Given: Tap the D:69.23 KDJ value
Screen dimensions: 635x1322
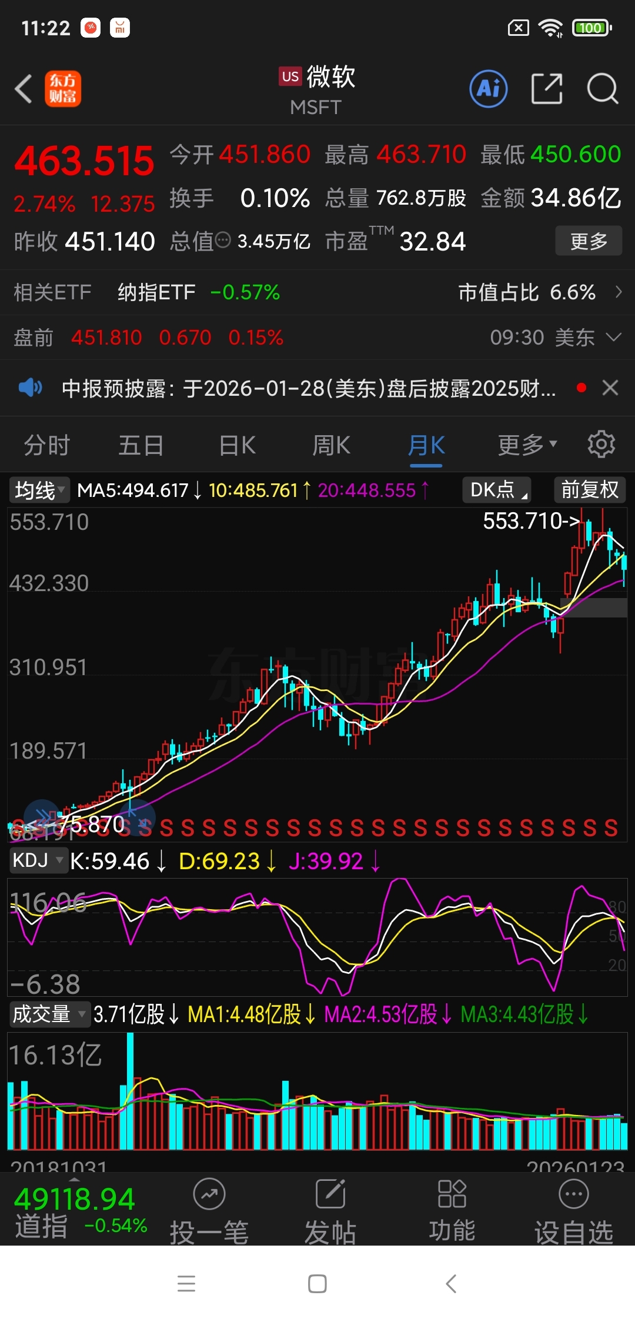Looking at the screenshot, I should coord(228,861).
